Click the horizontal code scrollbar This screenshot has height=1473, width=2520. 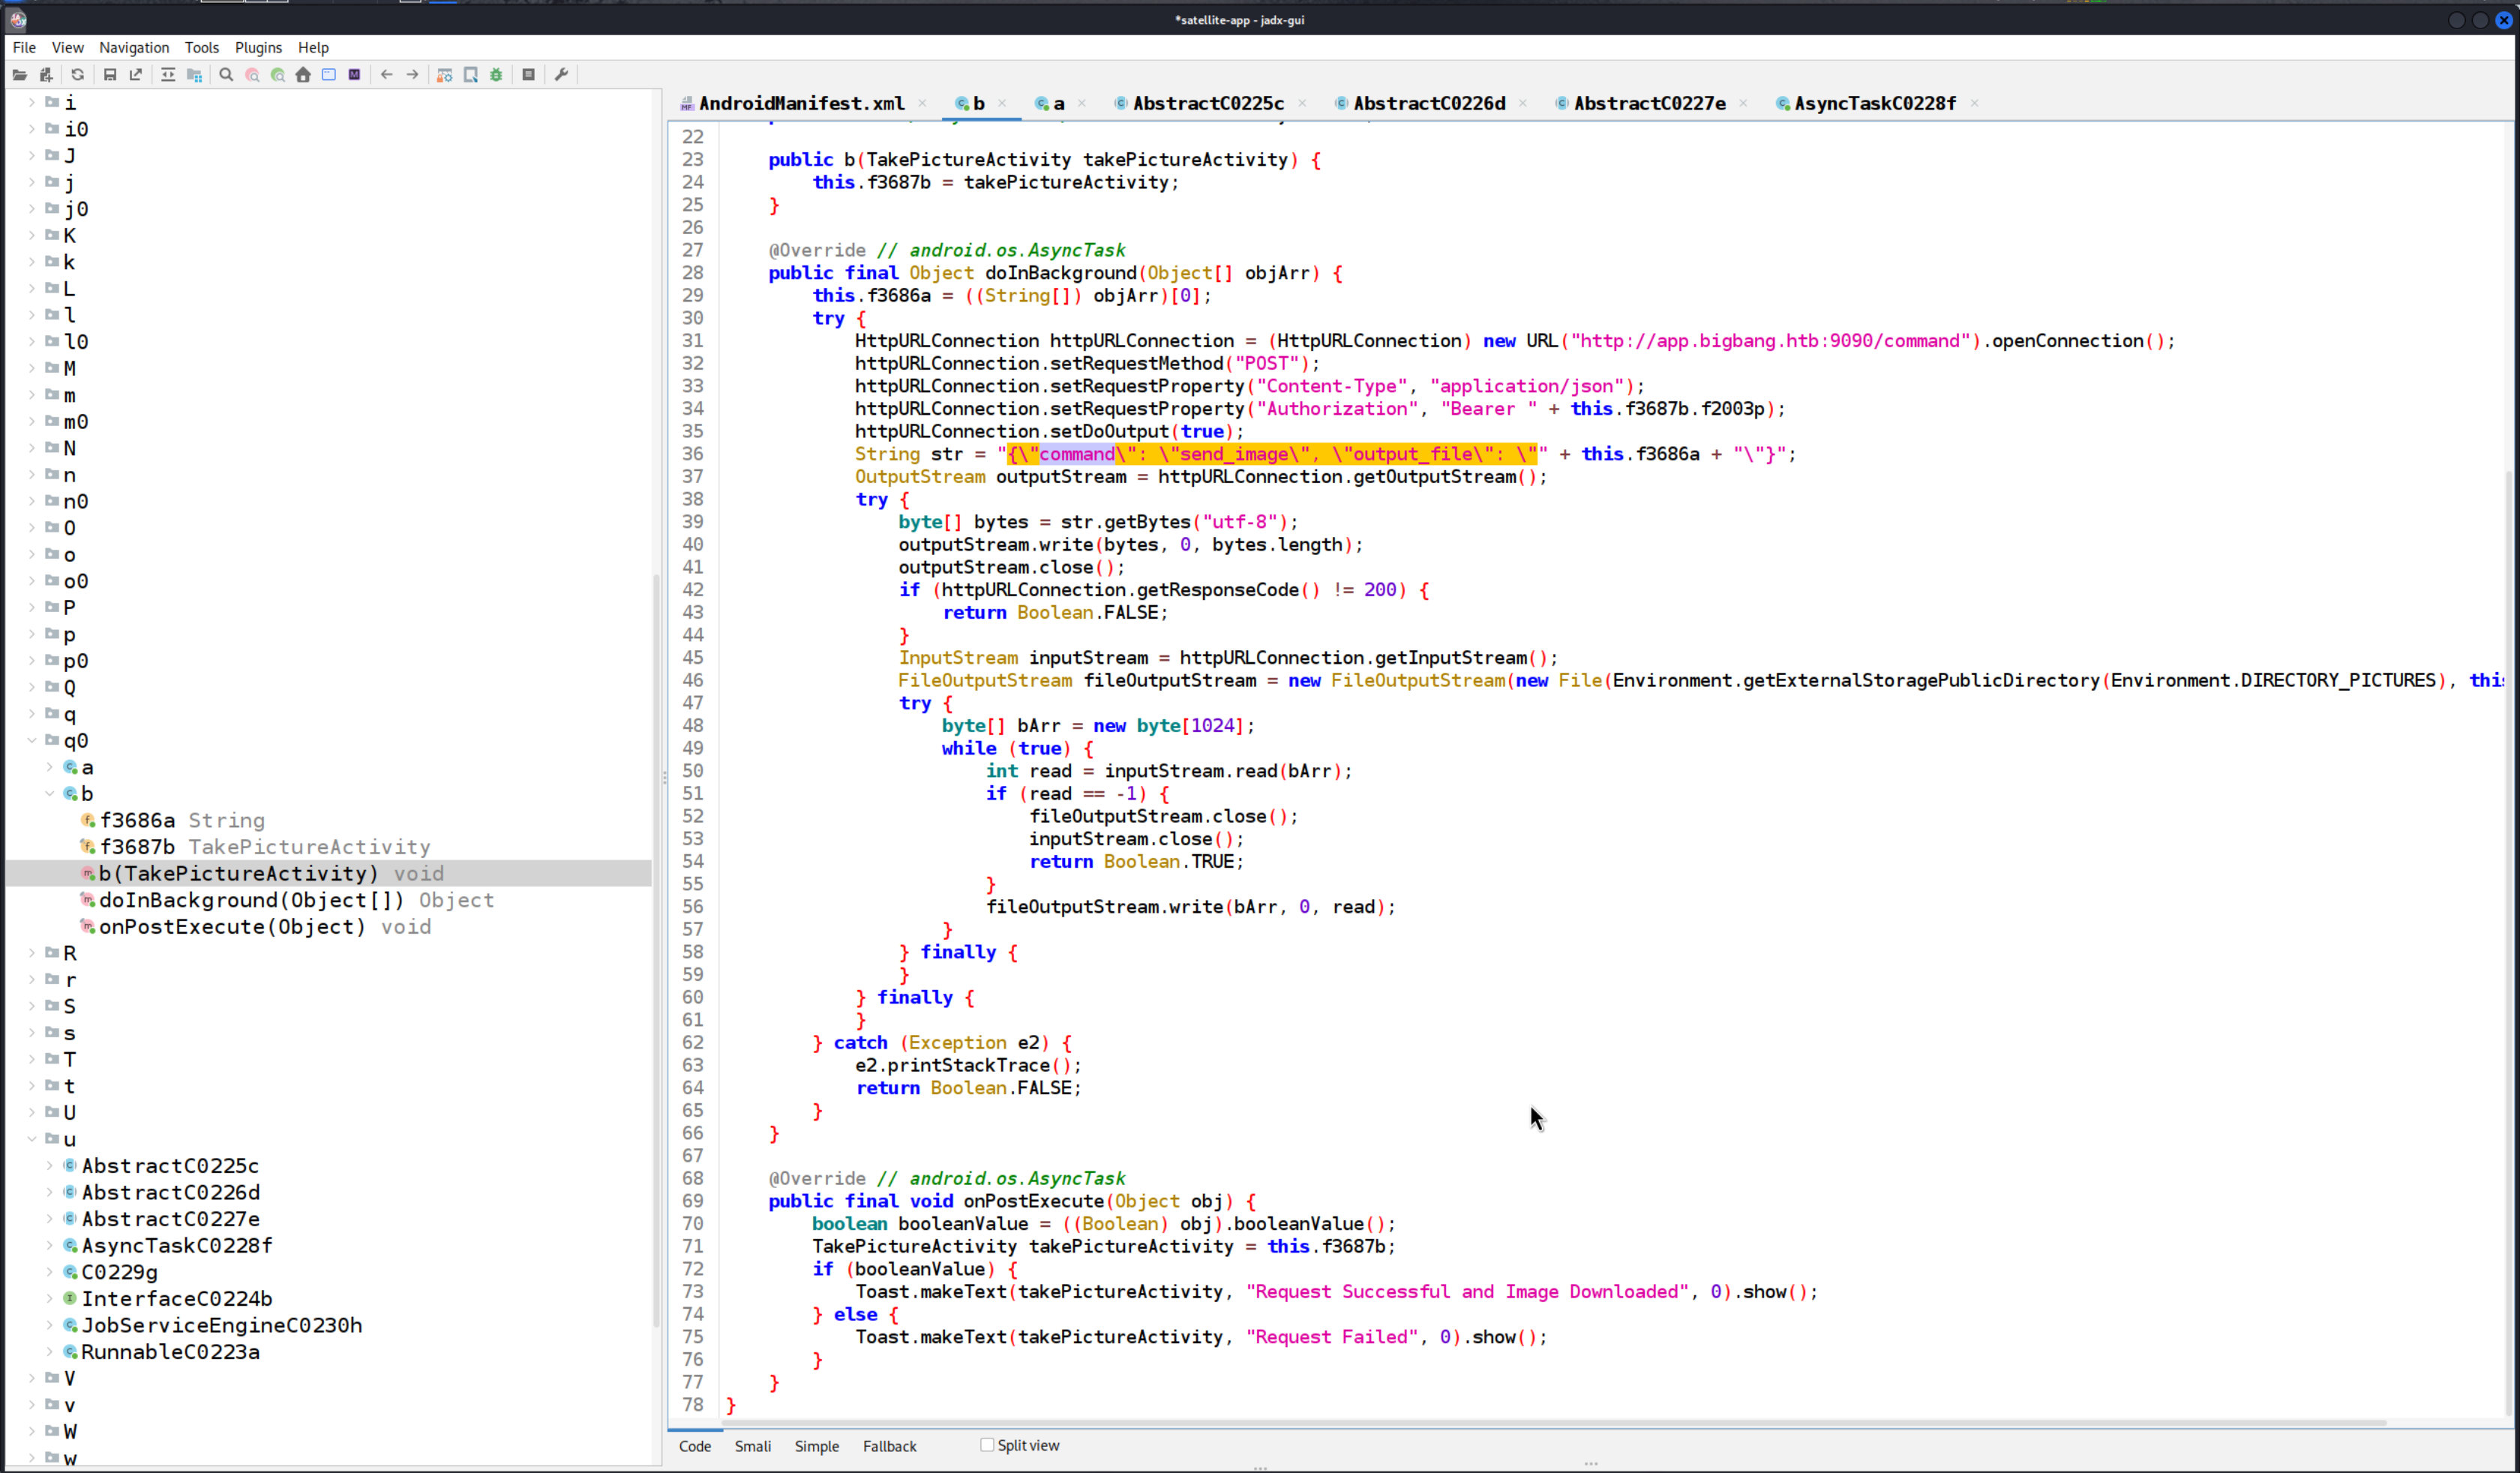pos(1550,1422)
